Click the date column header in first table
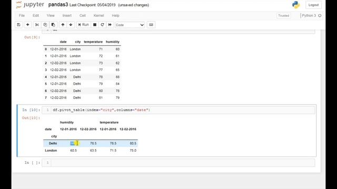This screenshot has width=337, height=189. click(63, 42)
